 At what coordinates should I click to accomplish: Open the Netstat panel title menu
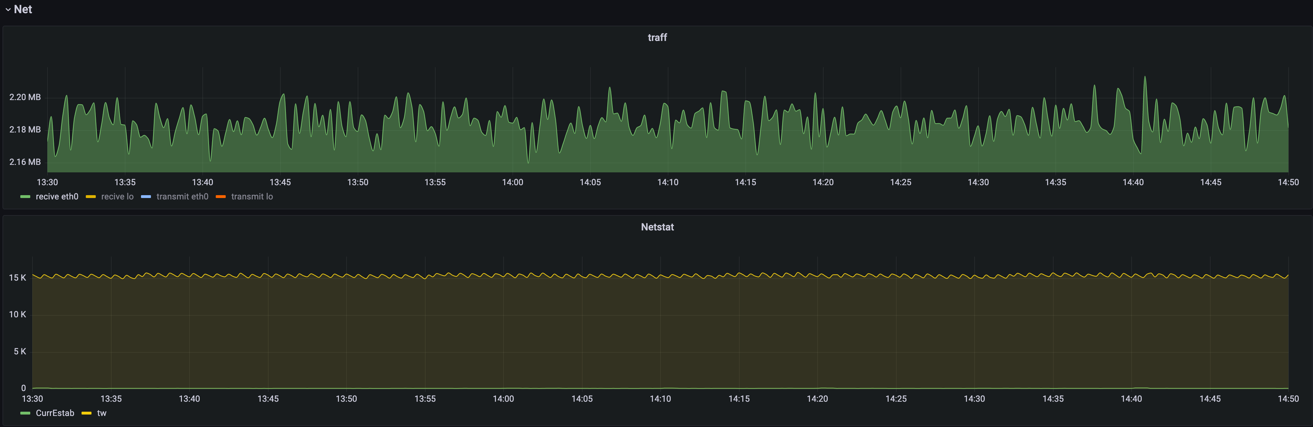click(657, 227)
